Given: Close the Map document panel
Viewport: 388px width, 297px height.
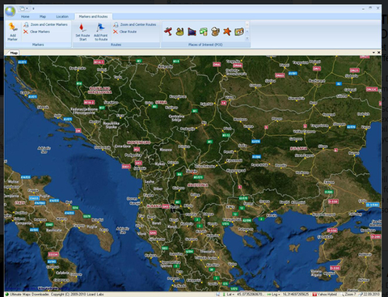Looking at the screenshot, I should (378, 53).
